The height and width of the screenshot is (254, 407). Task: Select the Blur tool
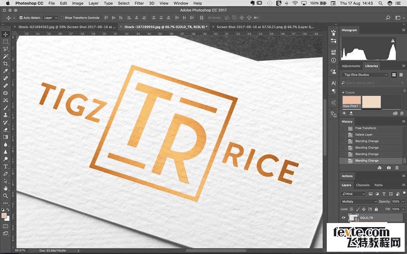5,144
